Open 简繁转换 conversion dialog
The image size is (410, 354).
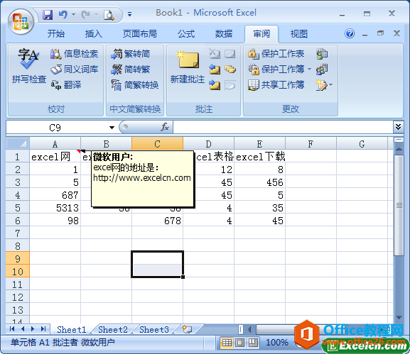135,84
